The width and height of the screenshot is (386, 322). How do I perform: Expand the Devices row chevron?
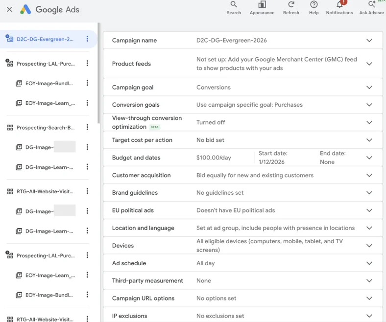coord(369,246)
